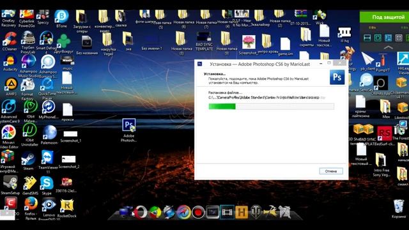The width and height of the screenshot is (409, 230).
Task: Open the PumpYT shortcut
Action: click(x=383, y=63)
